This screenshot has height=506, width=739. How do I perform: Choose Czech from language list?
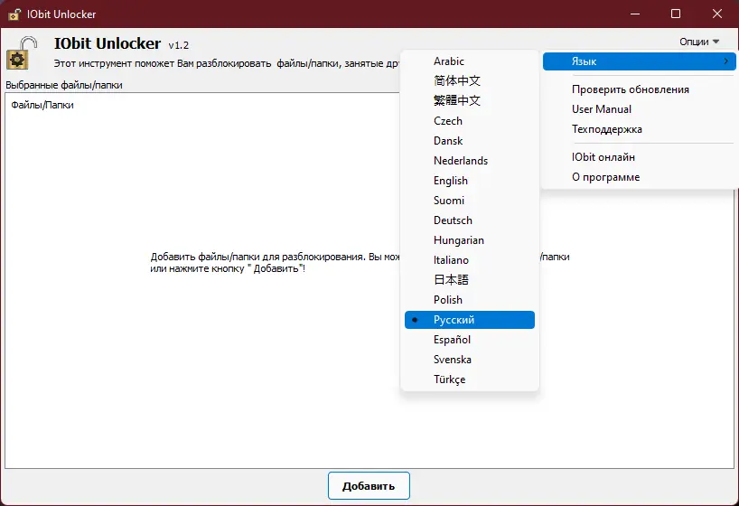(470, 121)
